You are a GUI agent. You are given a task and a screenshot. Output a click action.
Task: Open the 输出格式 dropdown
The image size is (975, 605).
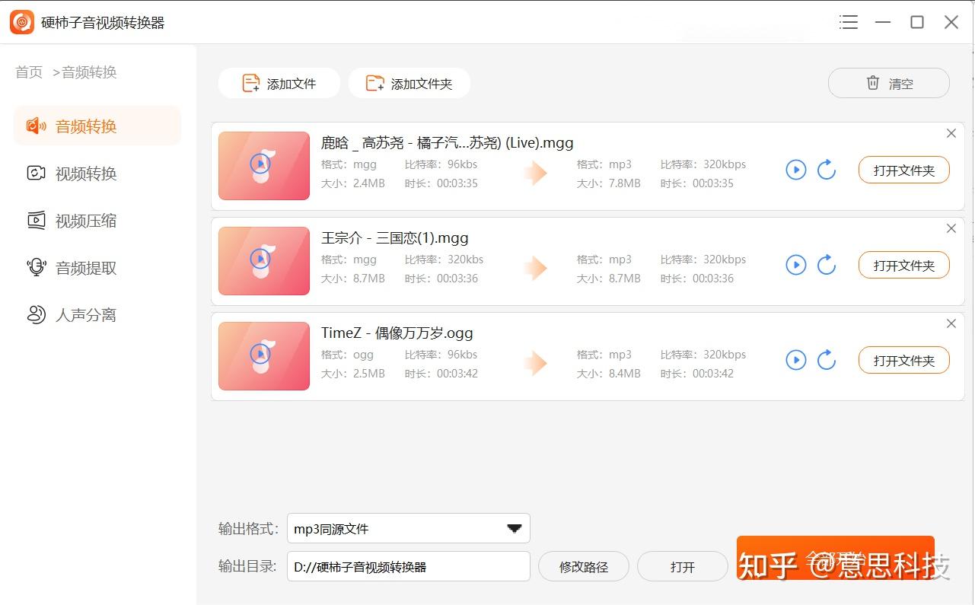click(515, 528)
